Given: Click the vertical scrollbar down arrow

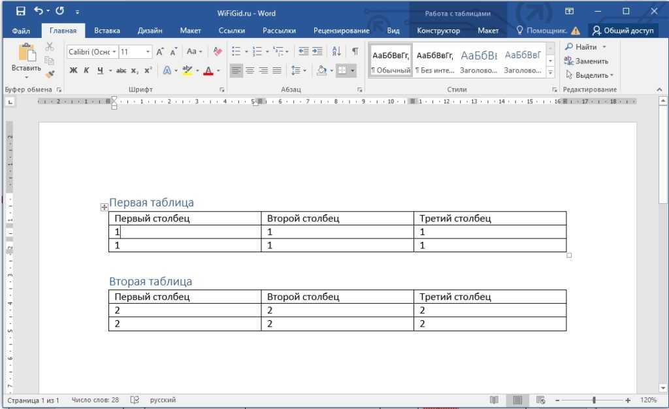Looking at the screenshot, I should click(662, 387).
